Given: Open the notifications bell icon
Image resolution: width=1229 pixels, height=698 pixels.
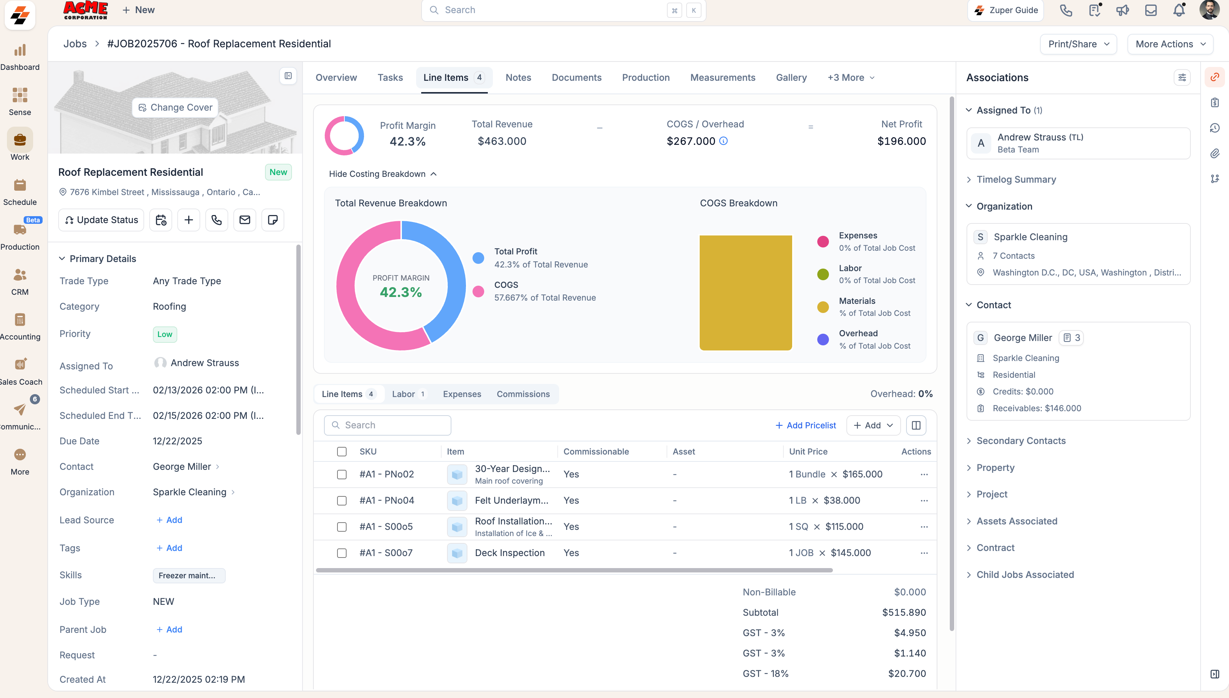Looking at the screenshot, I should pos(1179,10).
